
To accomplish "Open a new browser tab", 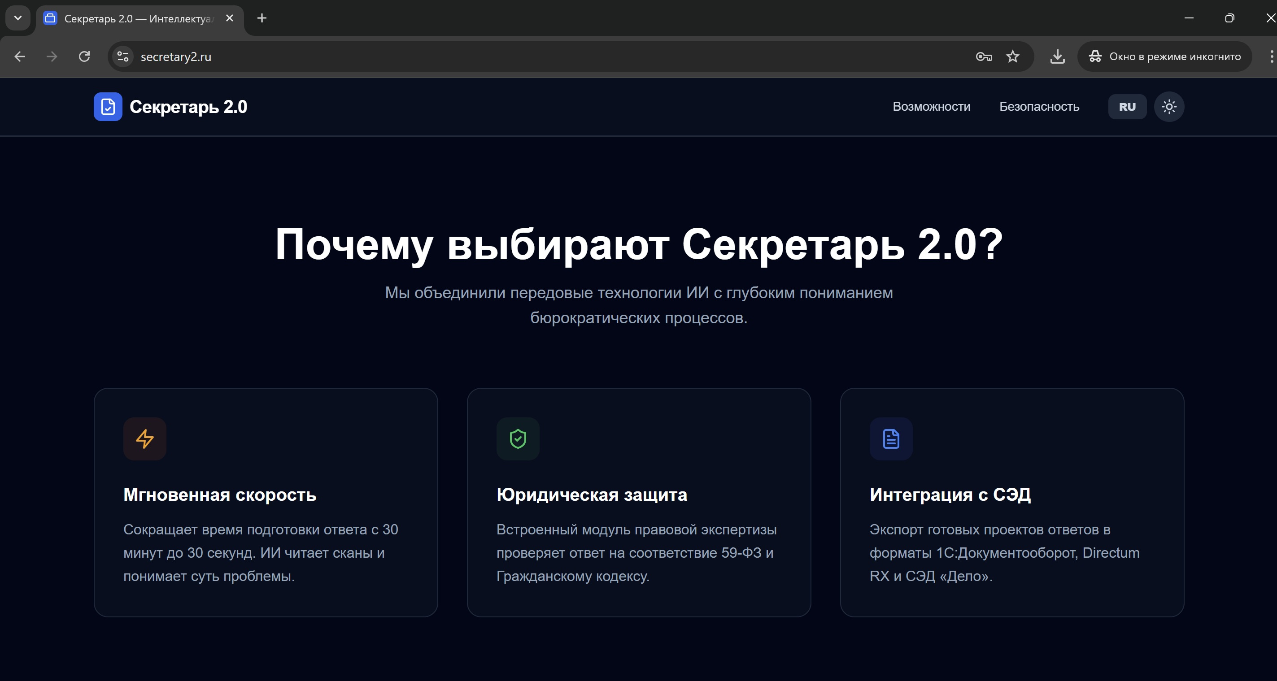I will (x=262, y=18).
